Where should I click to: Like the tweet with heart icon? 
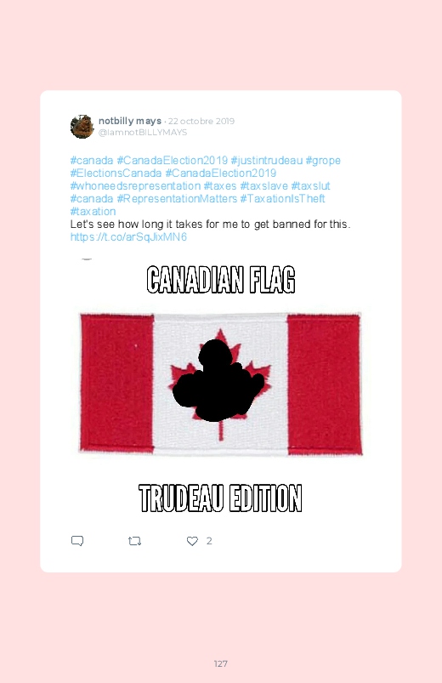point(192,541)
